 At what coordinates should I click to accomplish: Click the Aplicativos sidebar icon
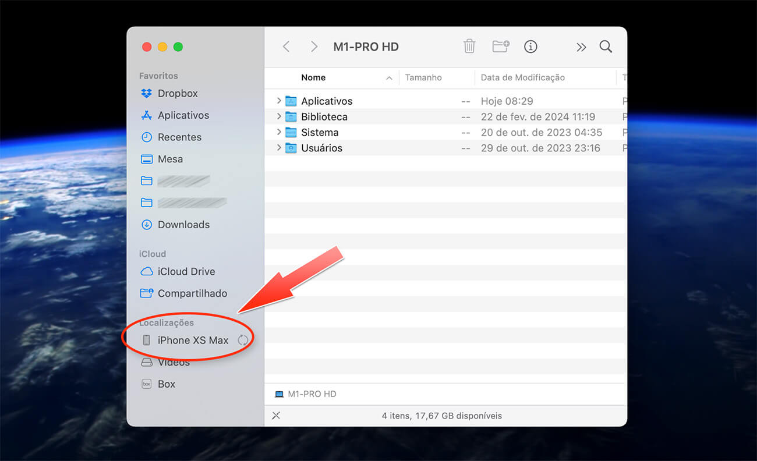click(x=147, y=115)
